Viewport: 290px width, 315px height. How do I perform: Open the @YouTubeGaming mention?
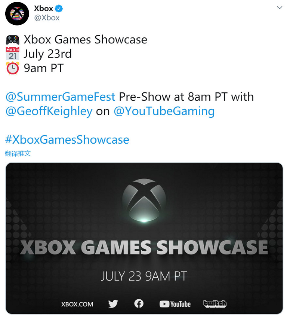(x=164, y=111)
